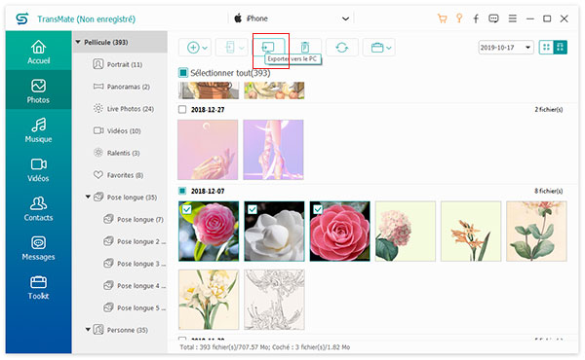
Task: Uncheck the red camellia photo checkbox
Action: [x=318, y=209]
